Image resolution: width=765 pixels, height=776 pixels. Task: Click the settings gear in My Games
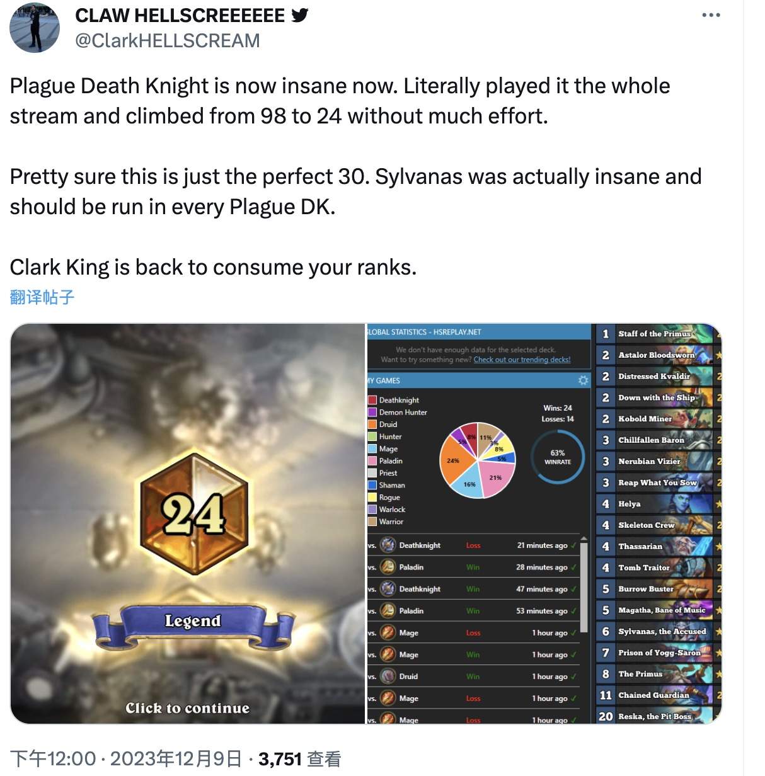pyautogui.click(x=583, y=380)
